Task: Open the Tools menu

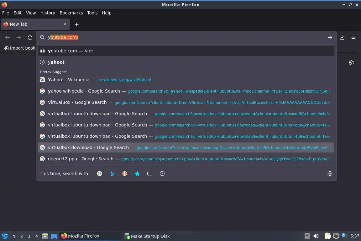Action: coord(92,13)
